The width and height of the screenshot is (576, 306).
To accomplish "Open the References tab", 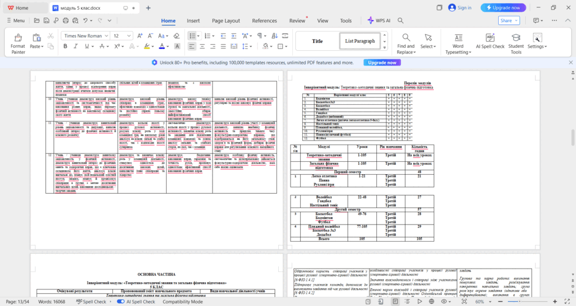I will (x=264, y=21).
